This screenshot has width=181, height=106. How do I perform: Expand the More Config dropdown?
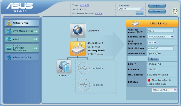(x=164, y=90)
